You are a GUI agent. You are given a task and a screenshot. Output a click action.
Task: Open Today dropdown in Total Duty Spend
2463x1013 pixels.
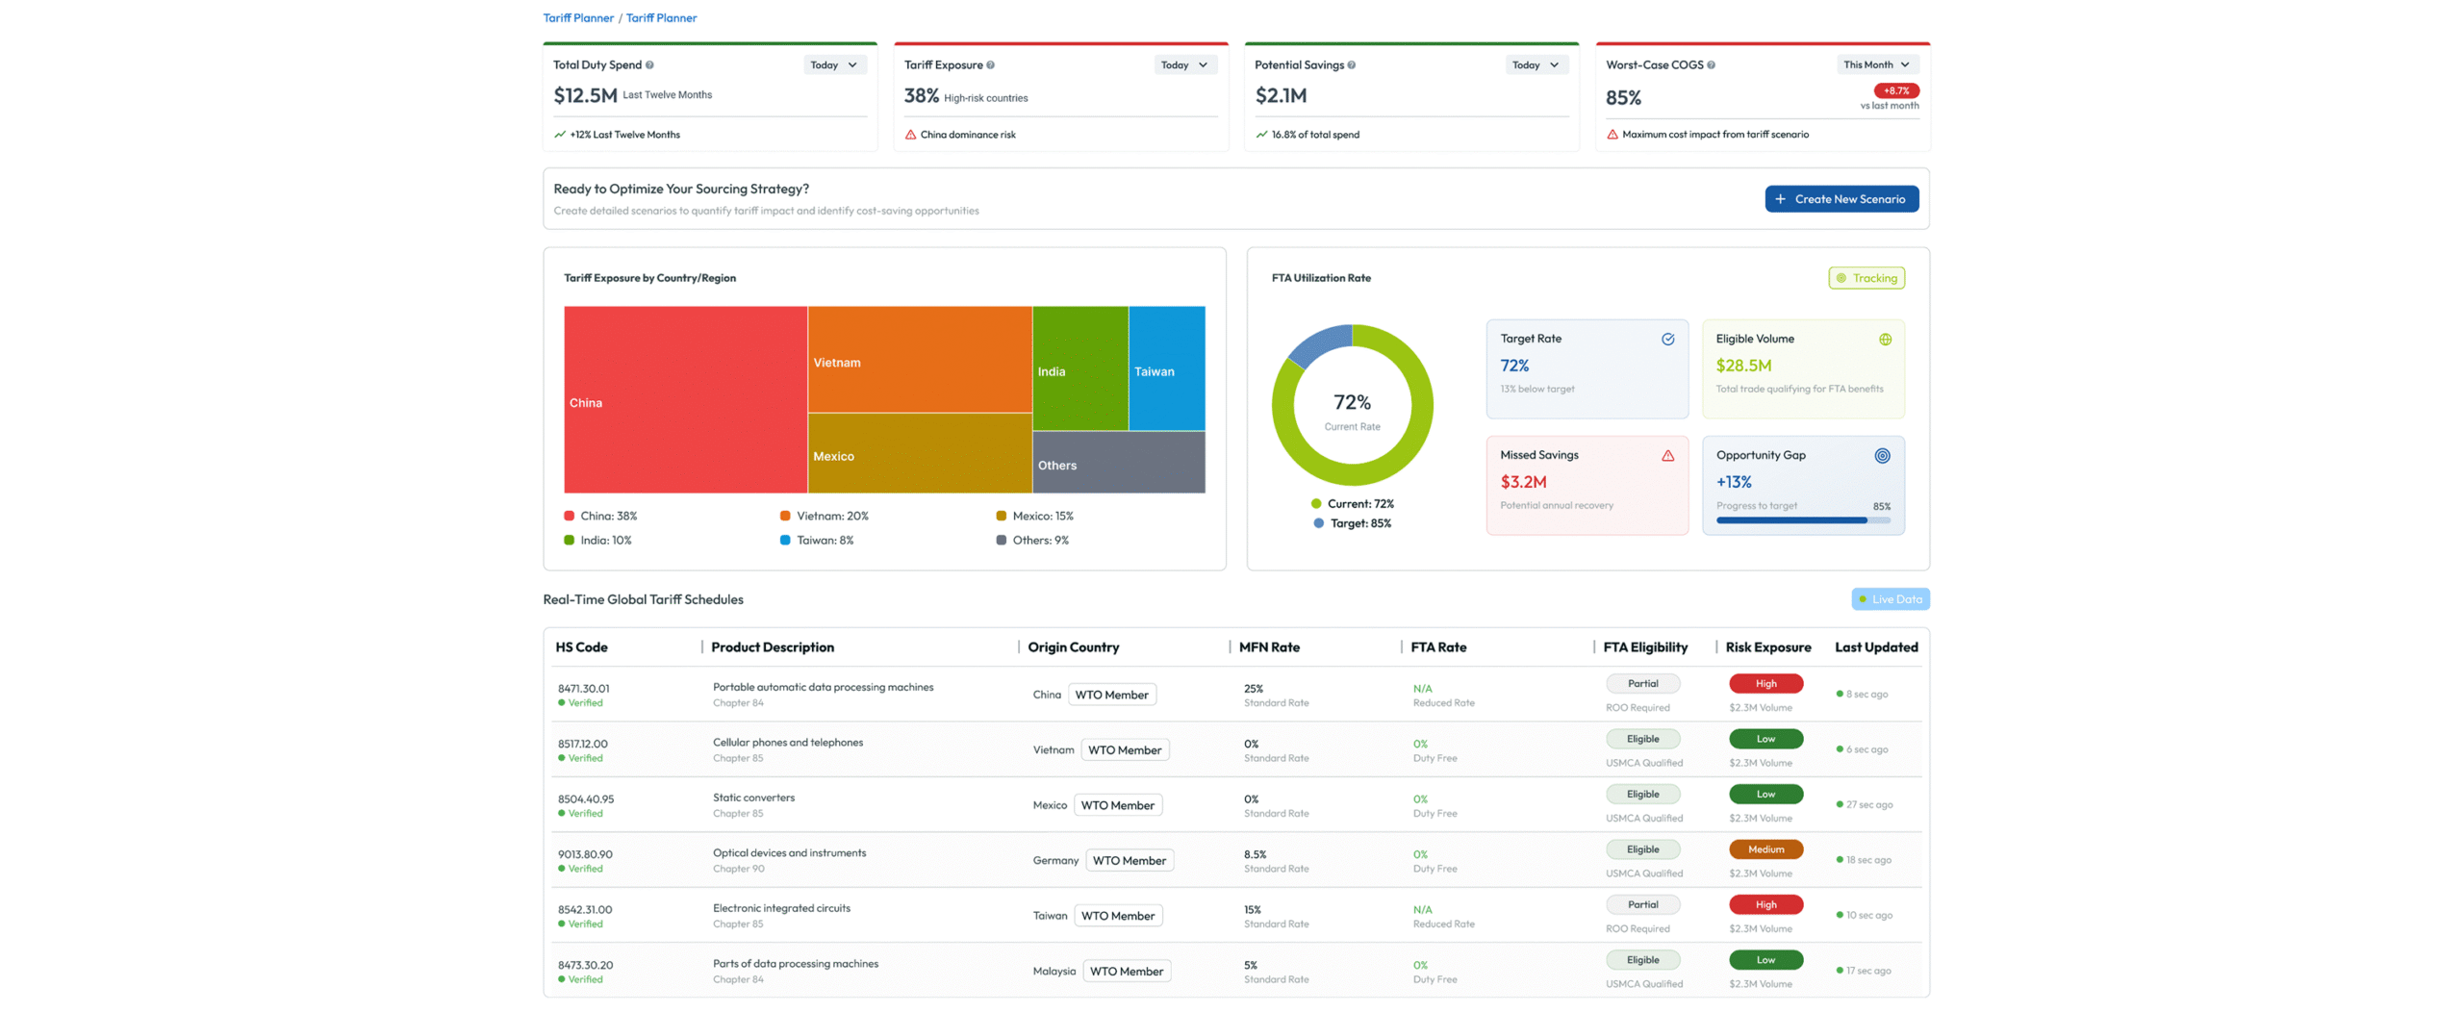[834, 65]
